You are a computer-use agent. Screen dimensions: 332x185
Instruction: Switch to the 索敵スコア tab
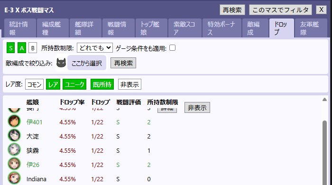pos(185,28)
